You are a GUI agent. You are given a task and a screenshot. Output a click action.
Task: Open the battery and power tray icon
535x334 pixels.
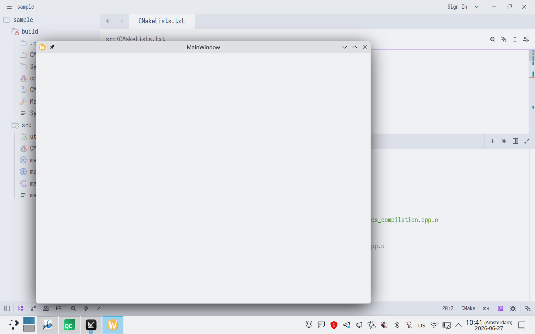pyautogui.click(x=447, y=325)
